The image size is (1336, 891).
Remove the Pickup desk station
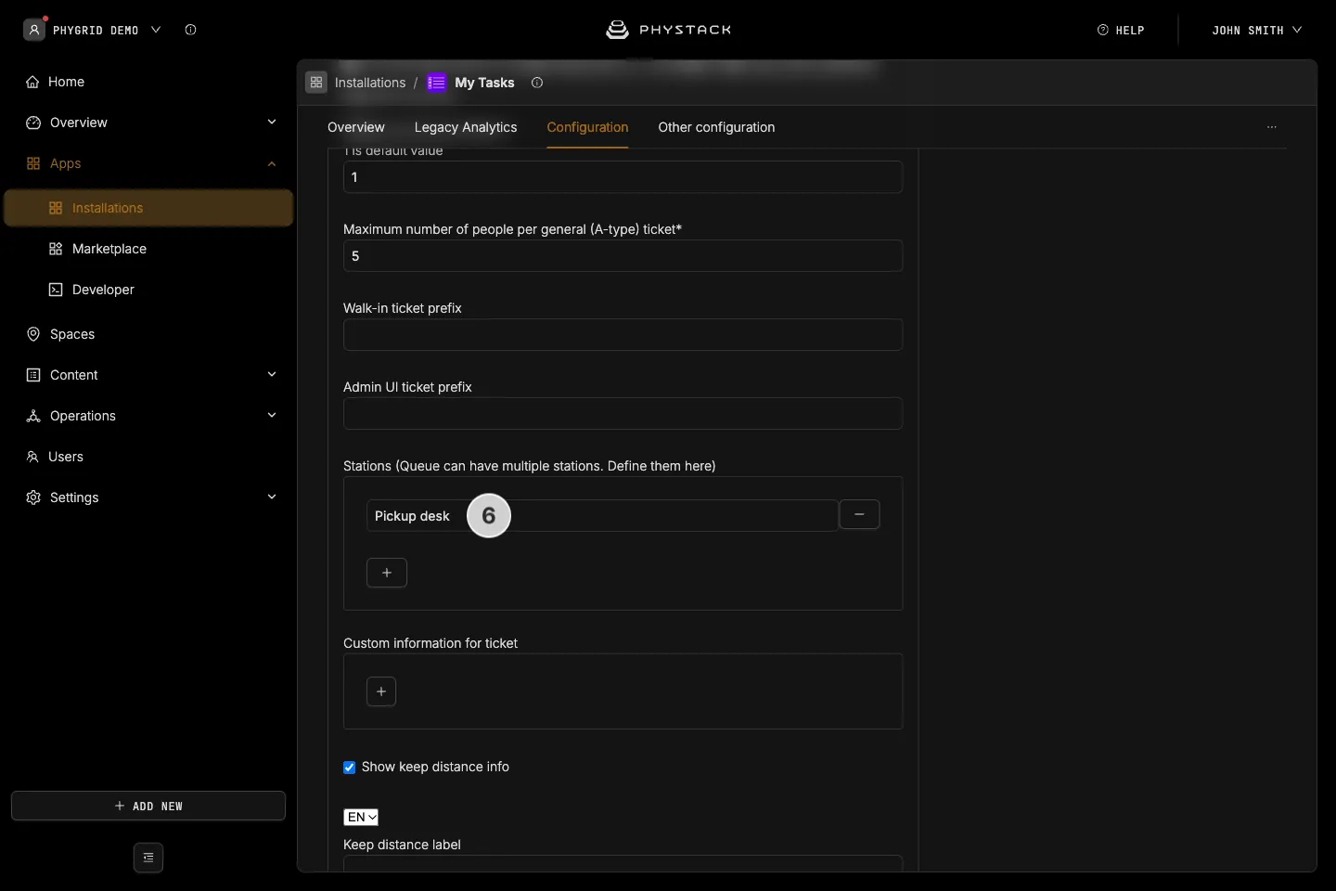pos(859,514)
